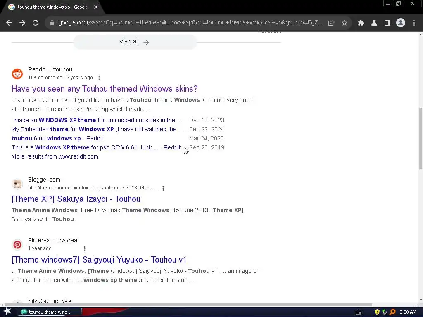Open Reddit result more options menu
The height and width of the screenshot is (317, 423).
99,78
